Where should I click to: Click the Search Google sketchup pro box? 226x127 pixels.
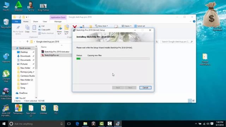tap(177, 42)
